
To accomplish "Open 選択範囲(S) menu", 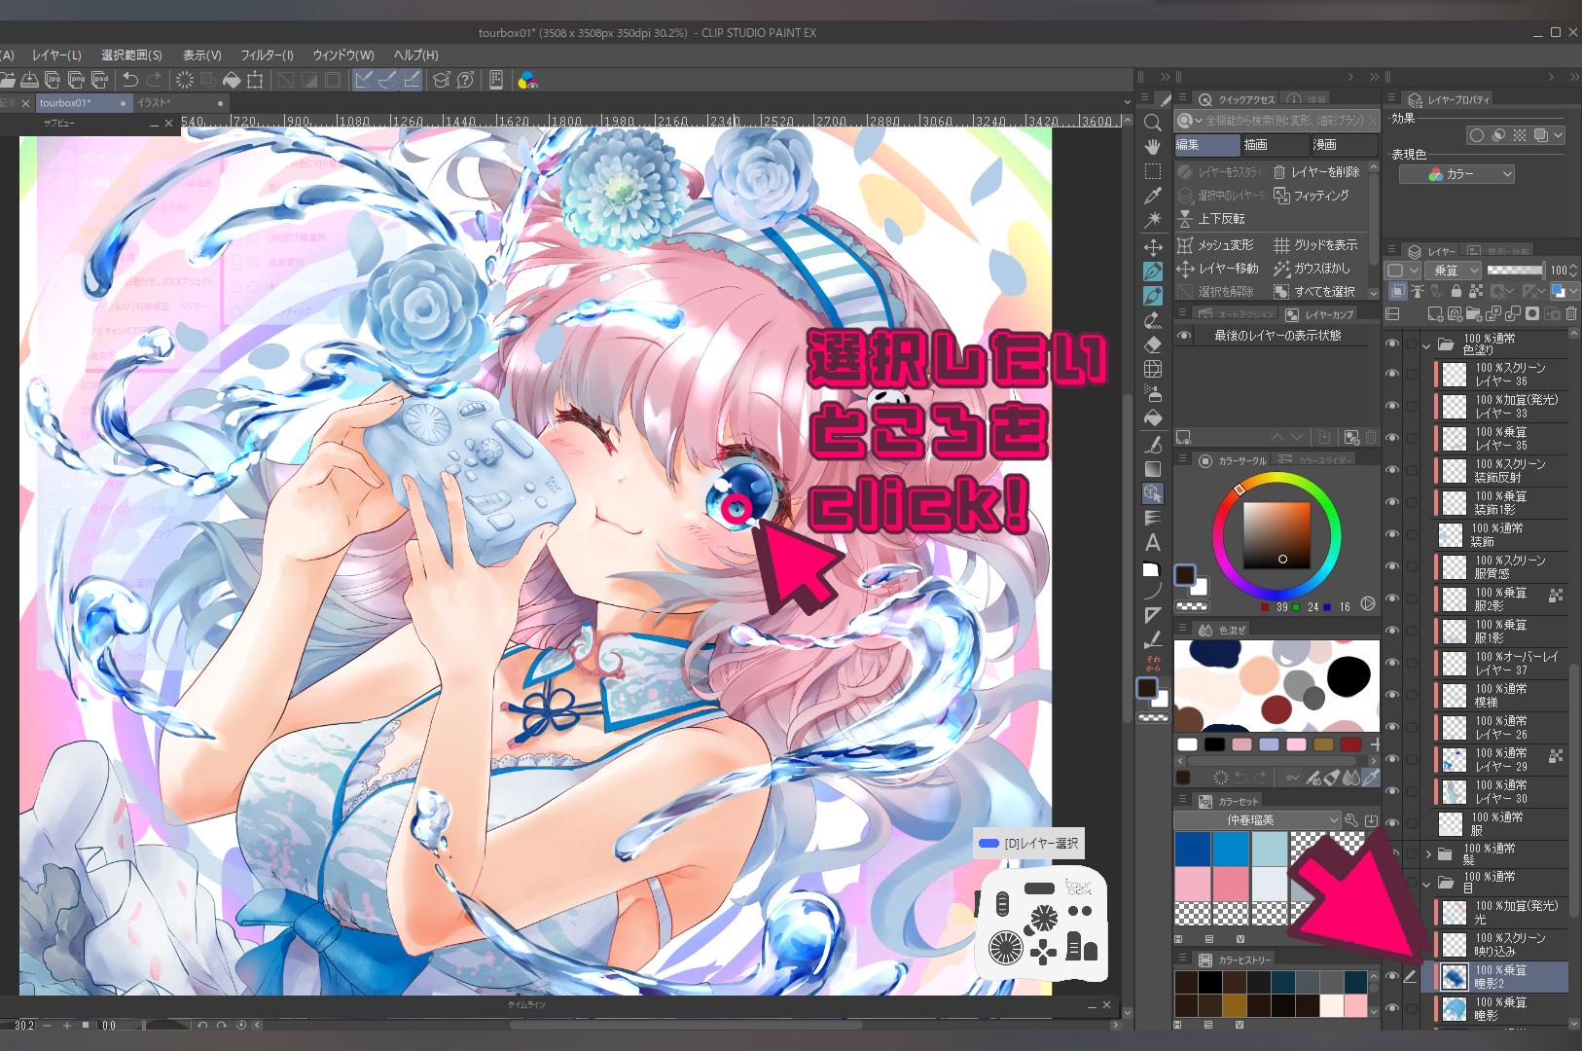I will 131,55.
